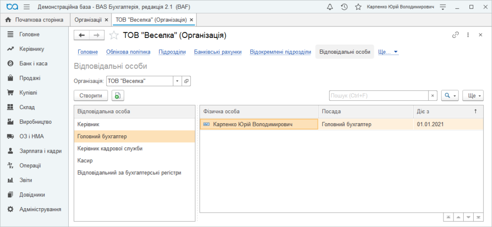
Task: Open the Банківські рахунки link
Action: click(218, 52)
